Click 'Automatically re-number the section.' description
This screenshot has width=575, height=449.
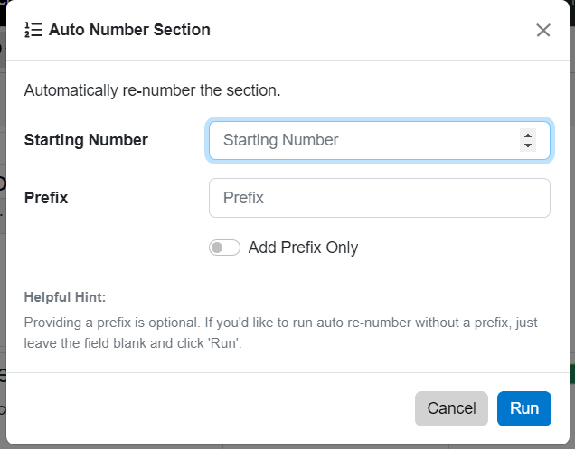(x=152, y=90)
